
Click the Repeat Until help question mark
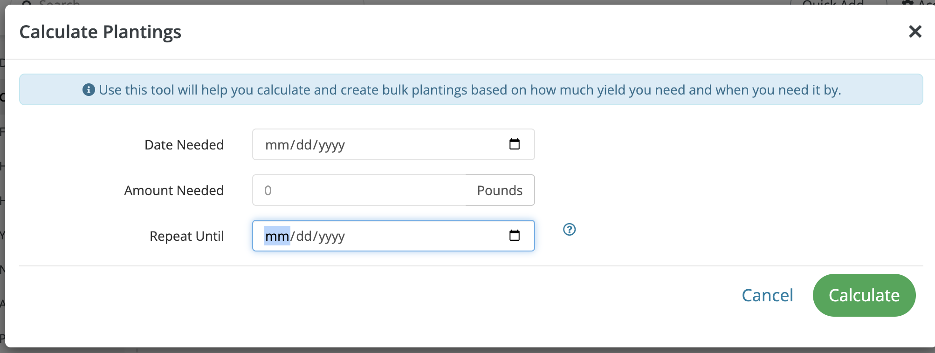(x=569, y=230)
